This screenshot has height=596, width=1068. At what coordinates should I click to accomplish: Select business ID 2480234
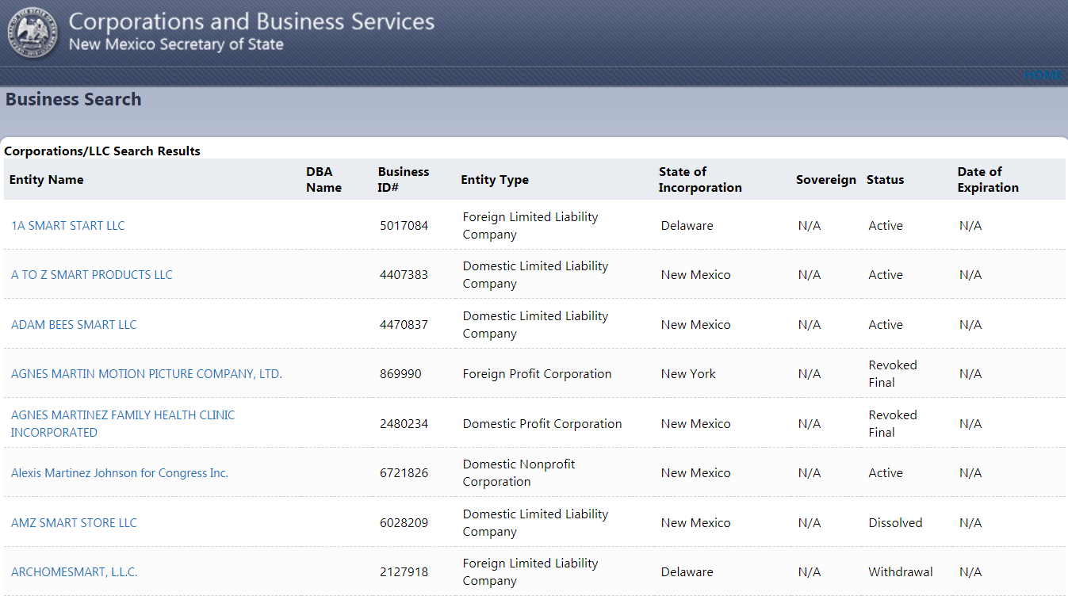(404, 424)
